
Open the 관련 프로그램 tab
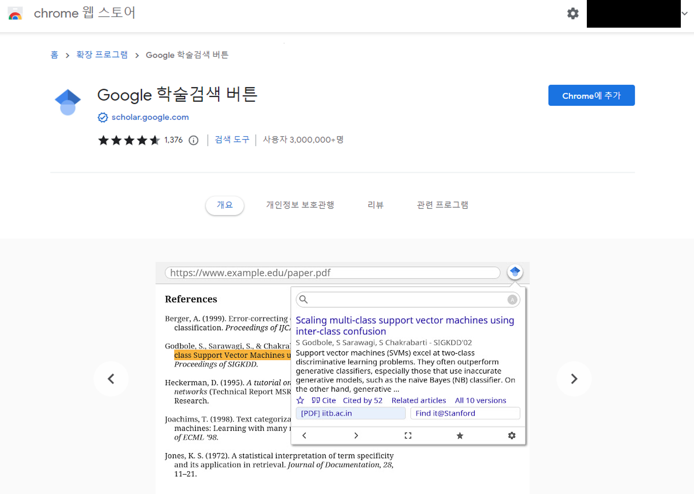click(442, 205)
